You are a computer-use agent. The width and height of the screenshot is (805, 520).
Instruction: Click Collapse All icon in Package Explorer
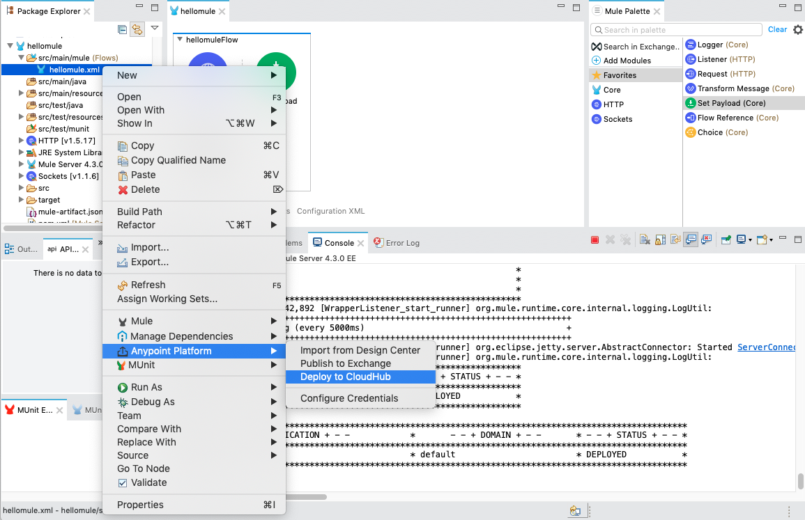pyautogui.click(x=123, y=29)
